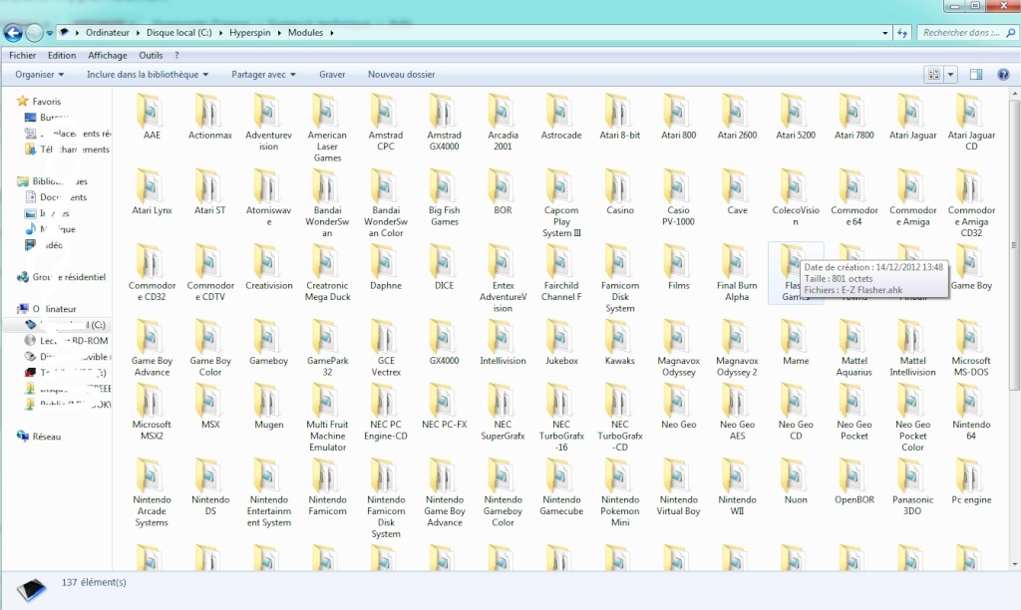Go to Hyperspin in address bar
Image resolution: width=1021 pixels, height=610 pixels.
[250, 33]
